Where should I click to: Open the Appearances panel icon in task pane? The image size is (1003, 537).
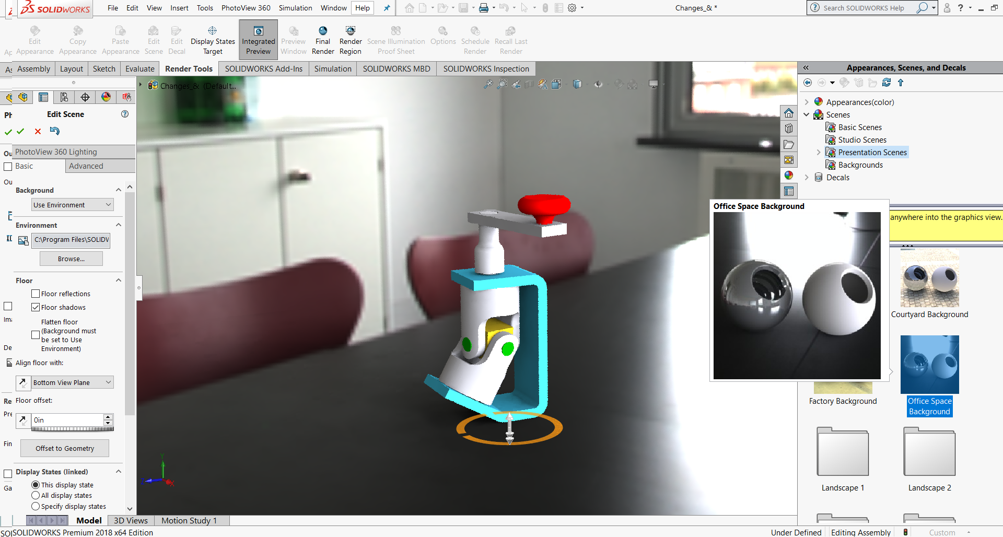pos(789,176)
